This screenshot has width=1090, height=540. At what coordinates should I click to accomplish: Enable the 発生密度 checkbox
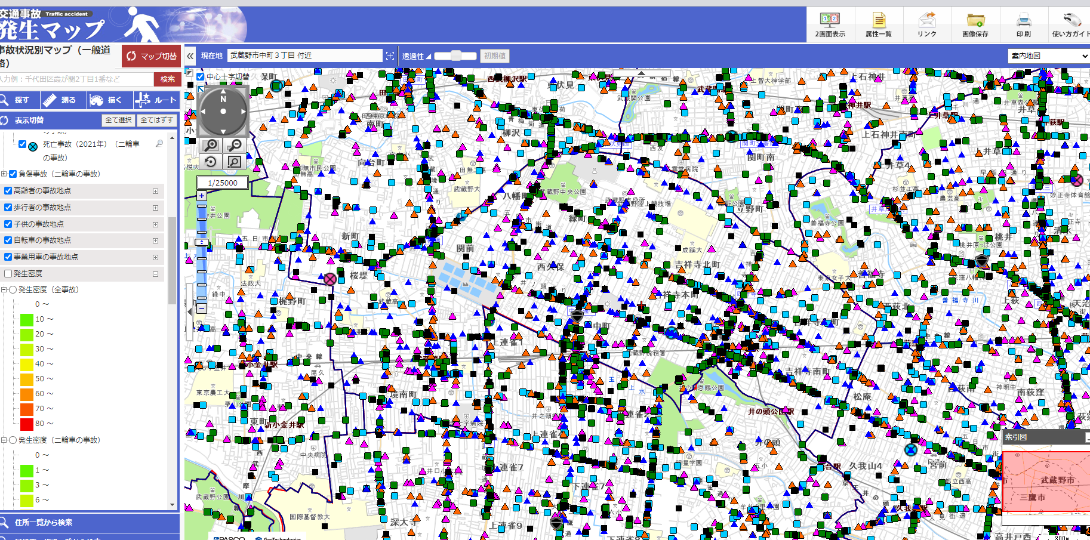coord(8,274)
